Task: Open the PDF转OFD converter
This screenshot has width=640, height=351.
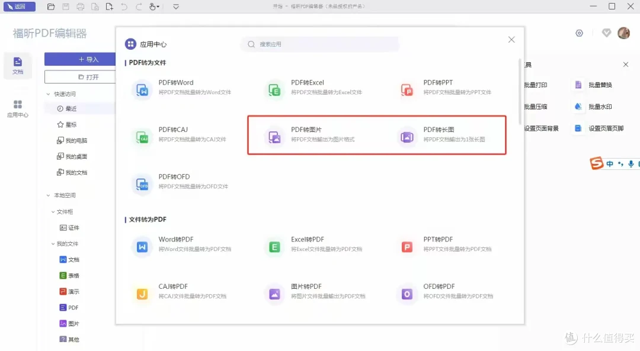Action: (x=180, y=181)
